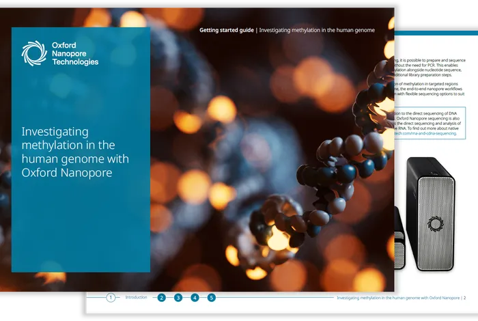
Task: Select step 1 circle in page footer
Action: 111,298
